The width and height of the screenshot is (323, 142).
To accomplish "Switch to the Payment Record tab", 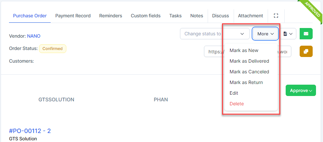I will tap(73, 16).
